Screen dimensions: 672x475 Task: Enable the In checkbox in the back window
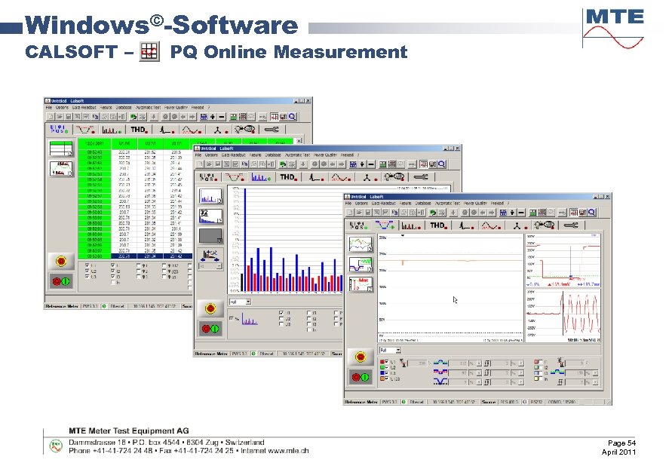pyautogui.click(x=112, y=282)
